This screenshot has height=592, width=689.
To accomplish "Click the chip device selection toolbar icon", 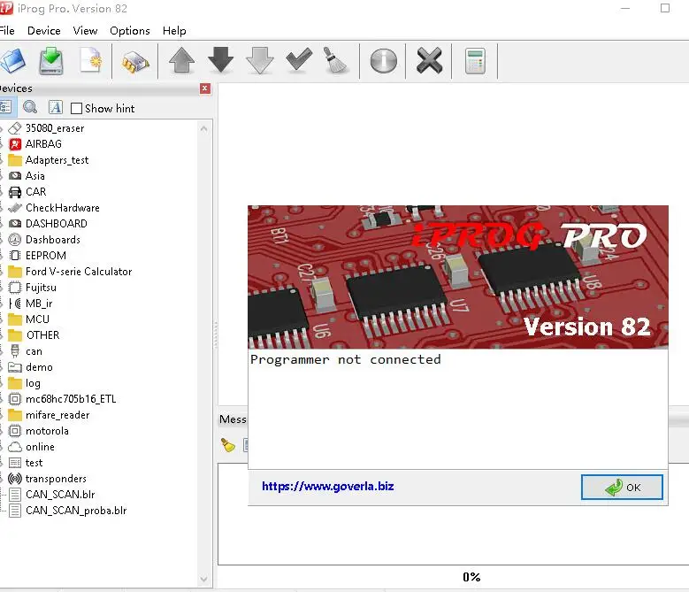I will coord(135,62).
